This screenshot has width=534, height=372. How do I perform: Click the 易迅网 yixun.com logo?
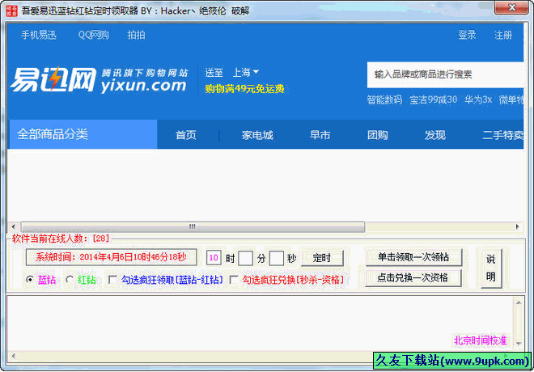99,80
